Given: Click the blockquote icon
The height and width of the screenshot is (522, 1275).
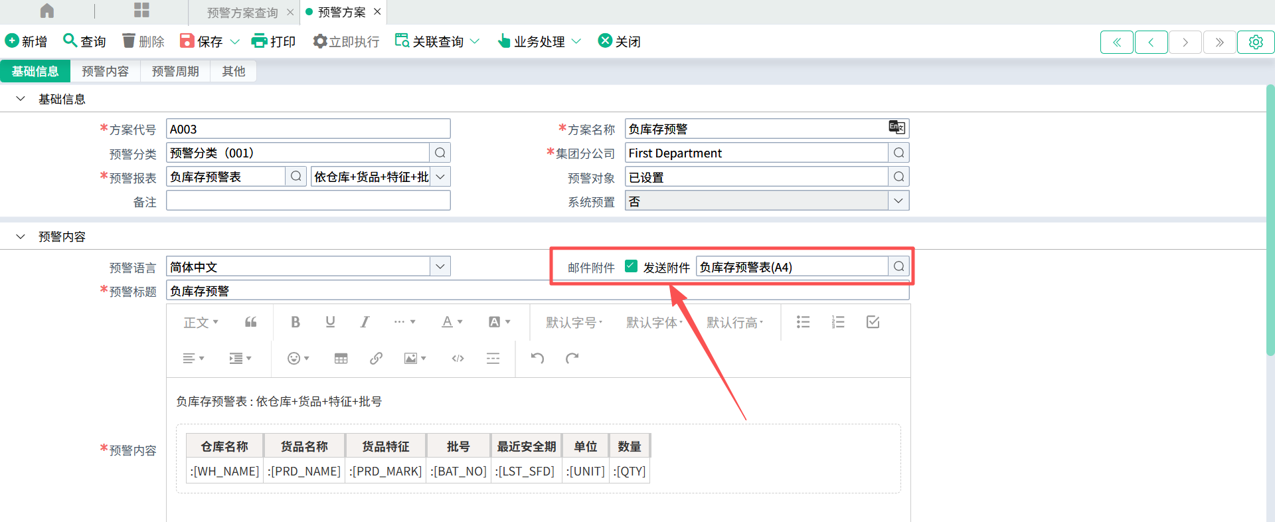Looking at the screenshot, I should click(250, 322).
